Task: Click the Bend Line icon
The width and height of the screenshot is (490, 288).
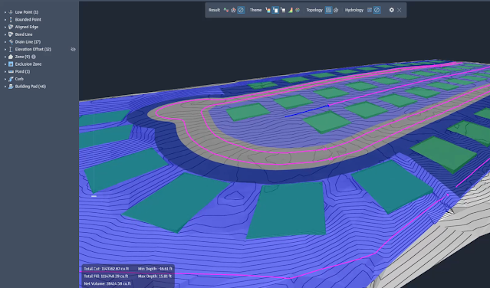Action: click(11, 34)
